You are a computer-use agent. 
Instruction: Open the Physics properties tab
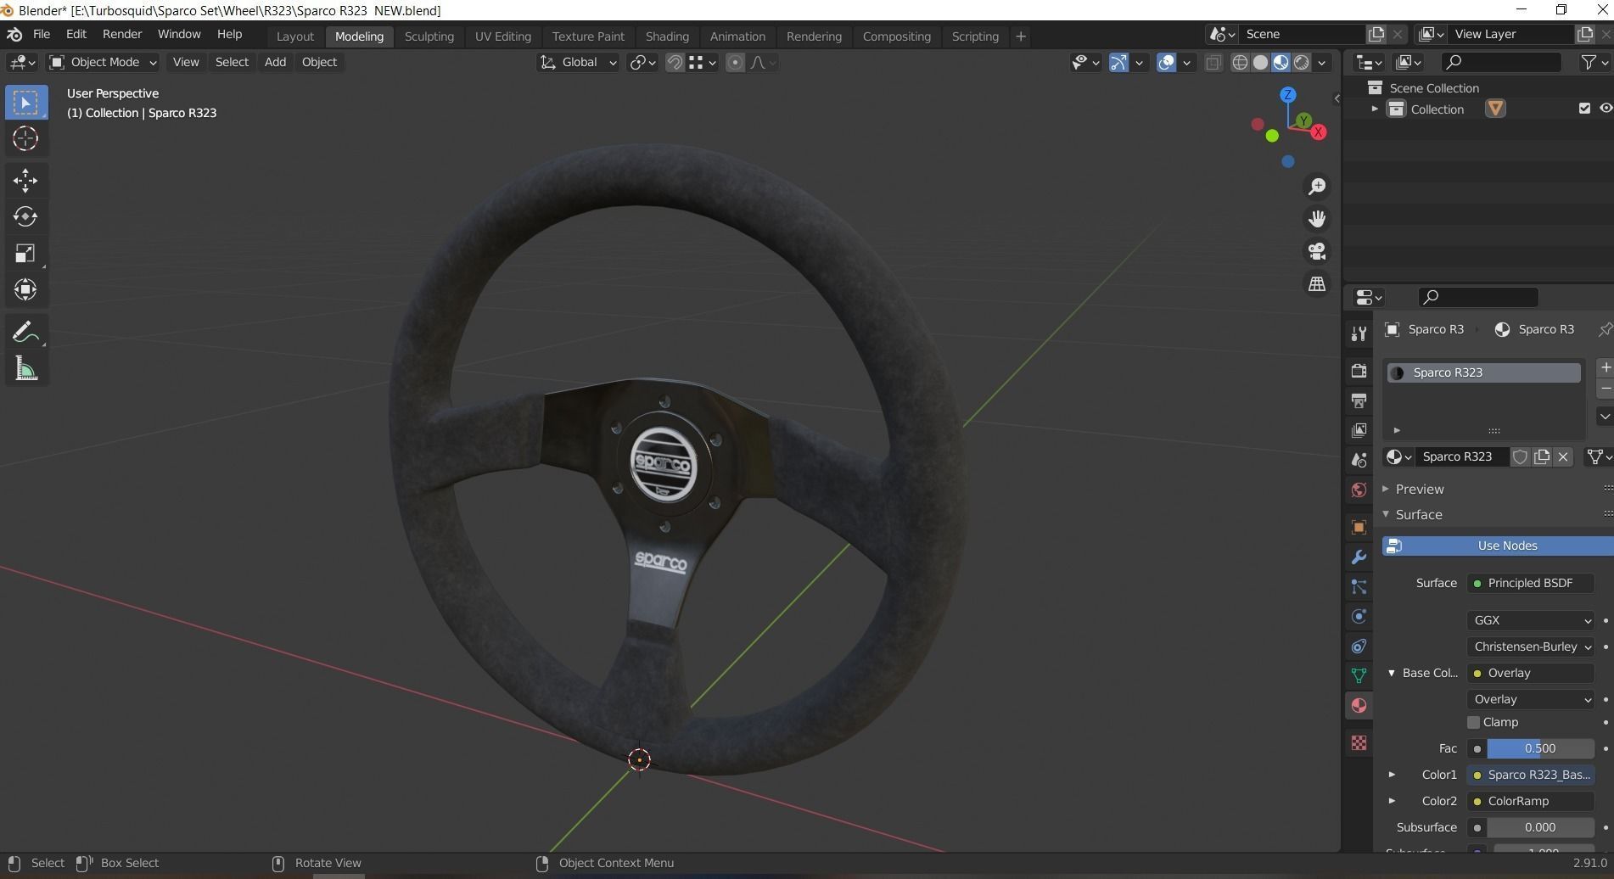(1359, 616)
